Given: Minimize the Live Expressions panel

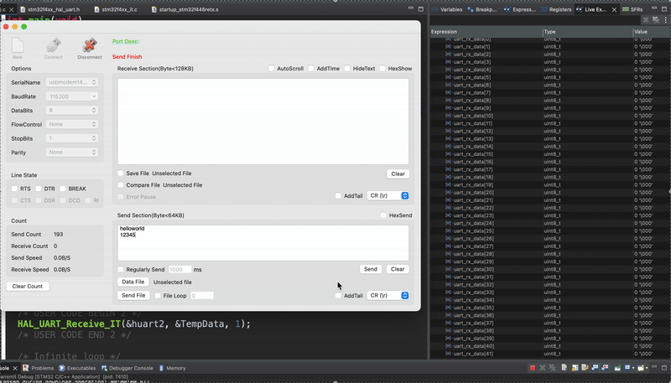Looking at the screenshot, I should [x=653, y=8].
